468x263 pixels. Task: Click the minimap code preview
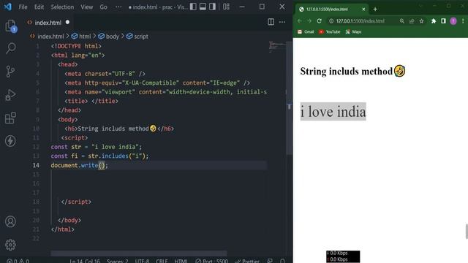[277, 47]
